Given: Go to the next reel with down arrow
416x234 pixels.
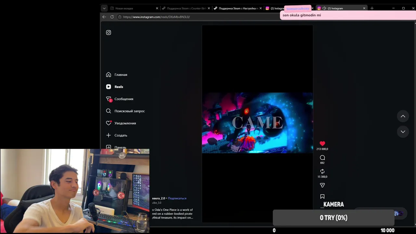Looking at the screenshot, I should [x=403, y=132].
